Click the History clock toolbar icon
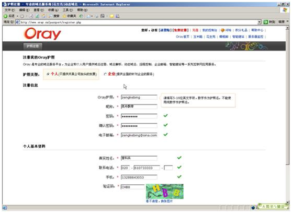The image size is (292, 213). click(x=81, y=16)
